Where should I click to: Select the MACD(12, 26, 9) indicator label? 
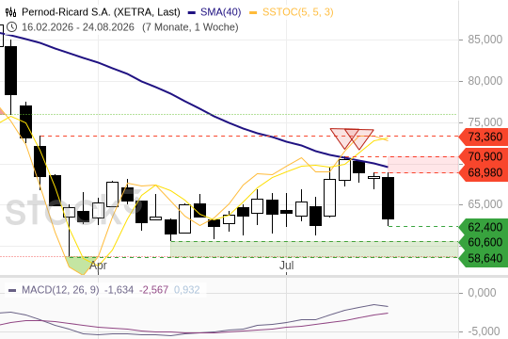(x=60, y=290)
